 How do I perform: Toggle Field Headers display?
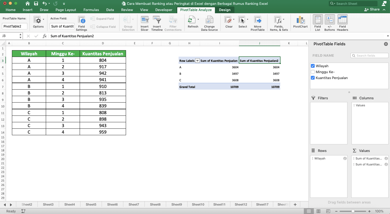coord(343,23)
